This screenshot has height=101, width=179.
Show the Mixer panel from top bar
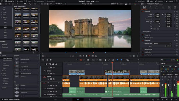click(150, 1)
